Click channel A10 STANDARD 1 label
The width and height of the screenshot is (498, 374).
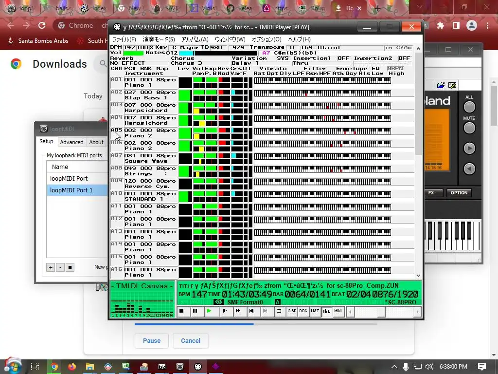tap(117, 193)
